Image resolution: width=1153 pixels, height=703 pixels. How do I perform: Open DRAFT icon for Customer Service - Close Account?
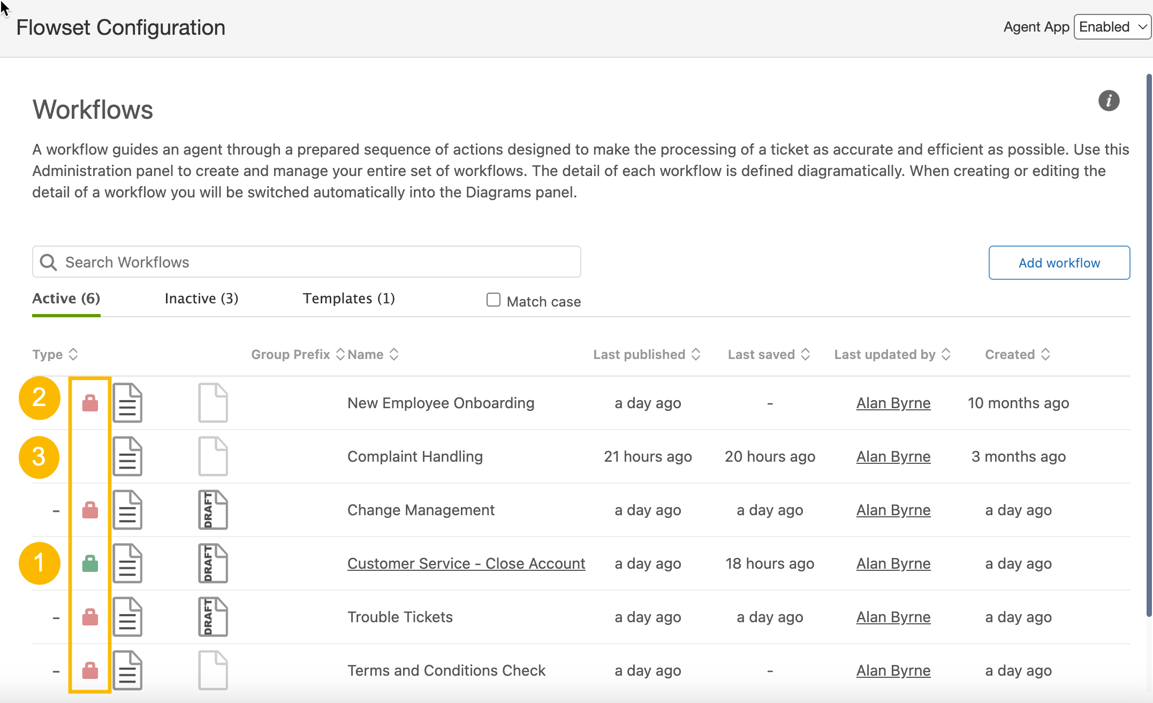(x=213, y=563)
